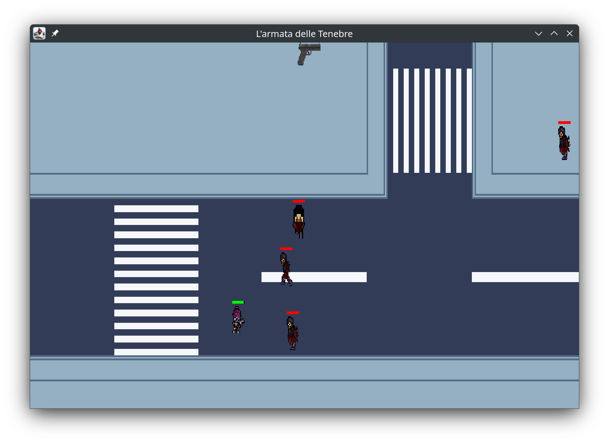This screenshot has height=444, width=609.
Task: Click the zombie nearest the bottom sidewalk
Action: point(292,333)
